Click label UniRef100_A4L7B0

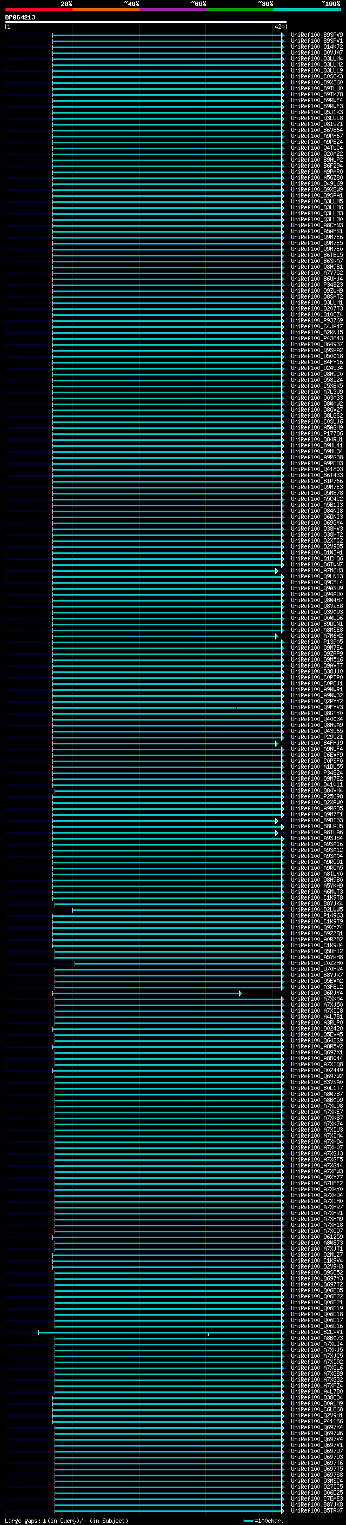tap(316, 1392)
